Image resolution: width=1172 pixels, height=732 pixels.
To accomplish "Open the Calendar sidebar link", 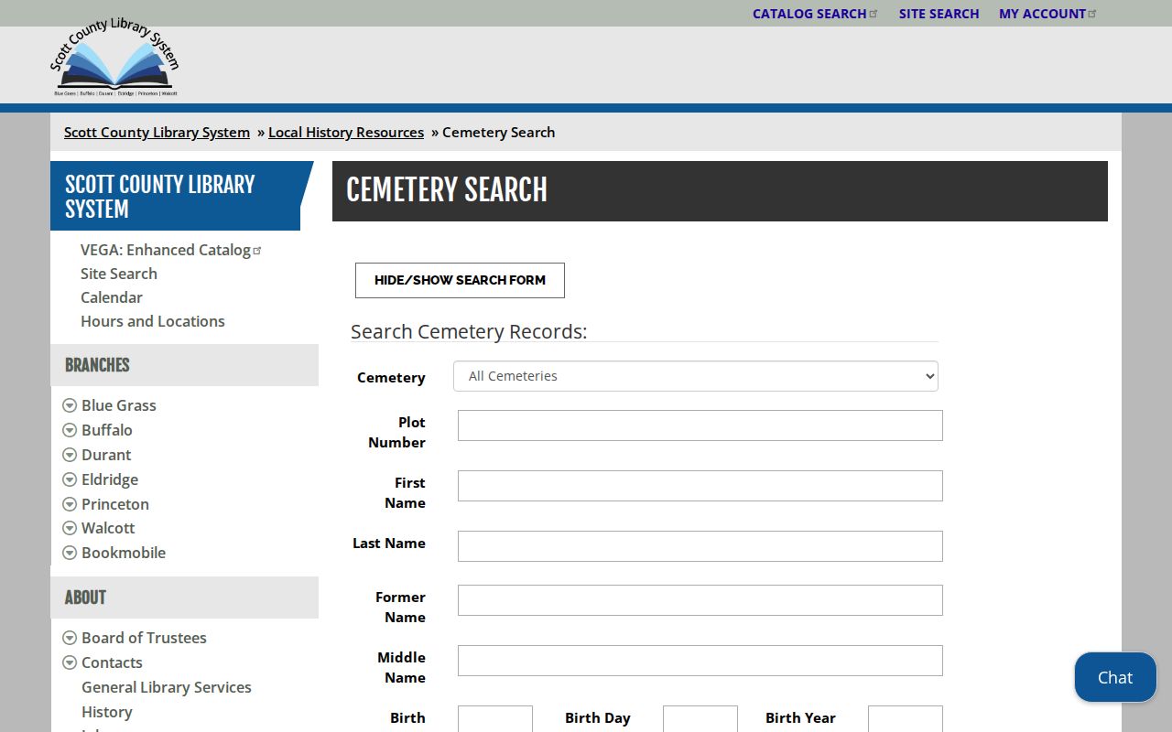I will [x=112, y=297].
